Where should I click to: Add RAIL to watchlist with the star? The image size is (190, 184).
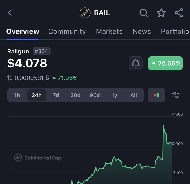coord(161,13)
